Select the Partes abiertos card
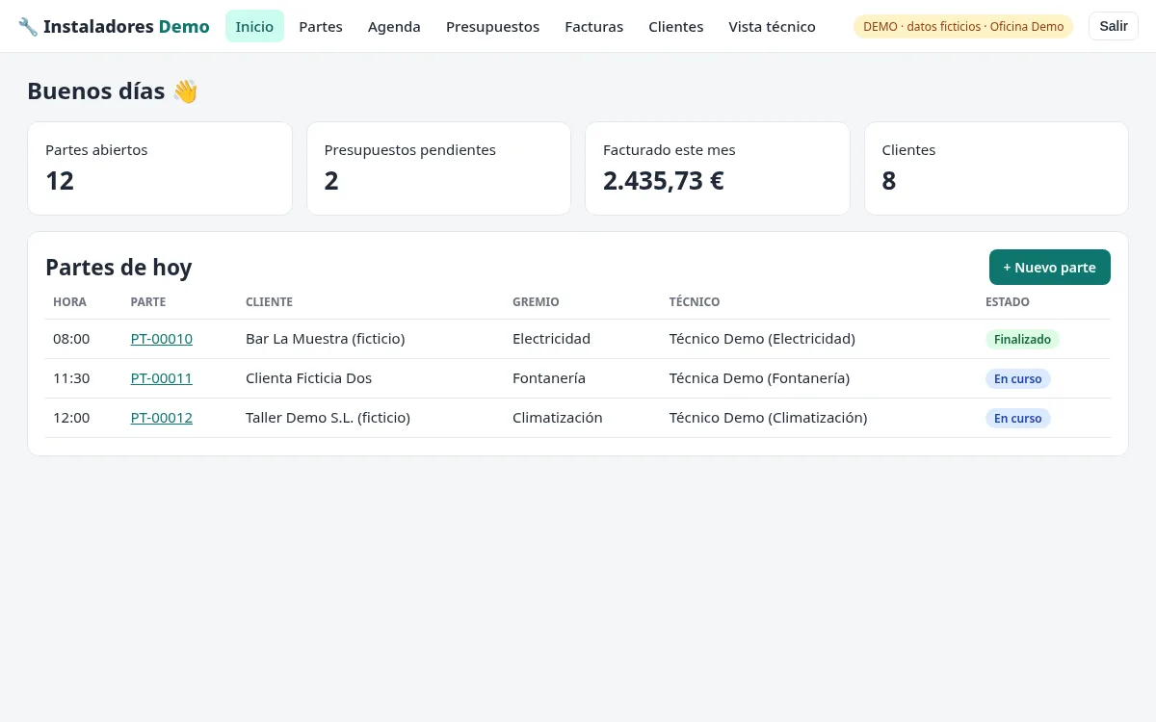 click(x=160, y=168)
